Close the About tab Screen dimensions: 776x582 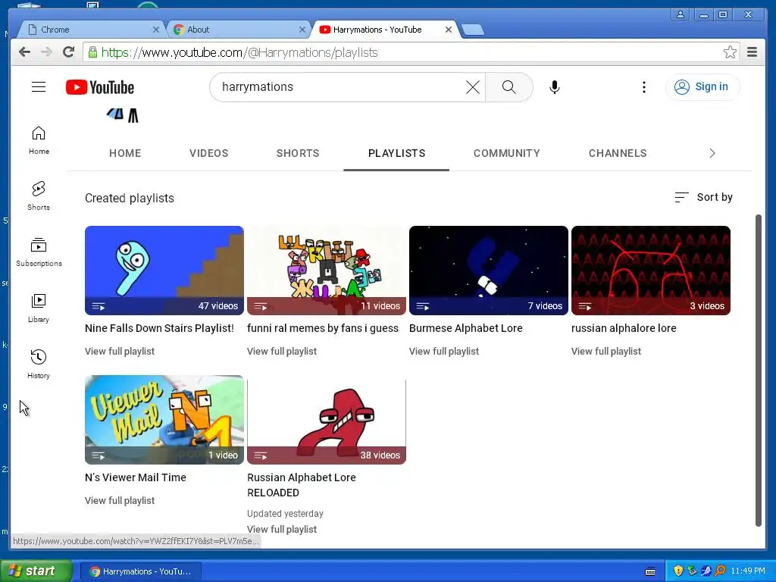[302, 30]
